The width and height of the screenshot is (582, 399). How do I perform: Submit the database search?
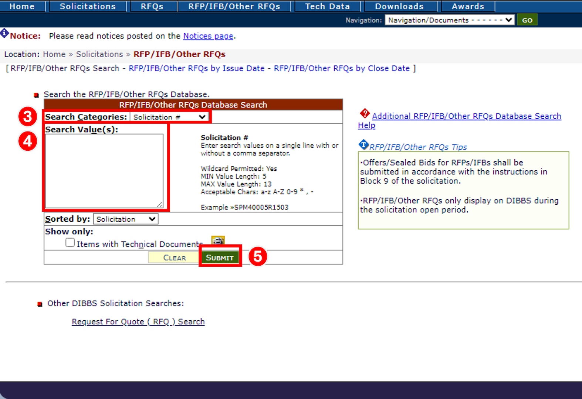[220, 258]
